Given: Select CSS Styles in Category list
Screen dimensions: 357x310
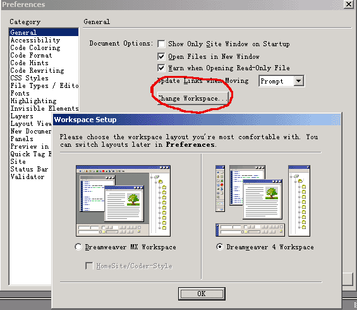Looking at the screenshot, I should [x=29, y=78].
